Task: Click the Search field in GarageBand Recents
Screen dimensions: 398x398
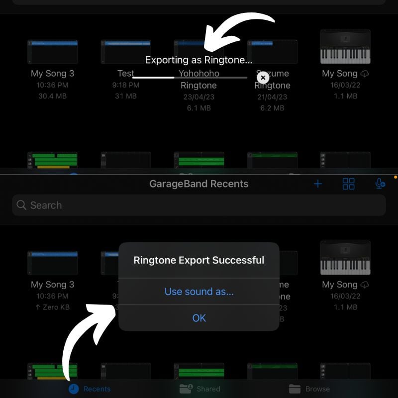Action: (x=199, y=205)
